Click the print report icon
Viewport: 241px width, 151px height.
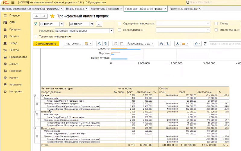(x=161, y=44)
